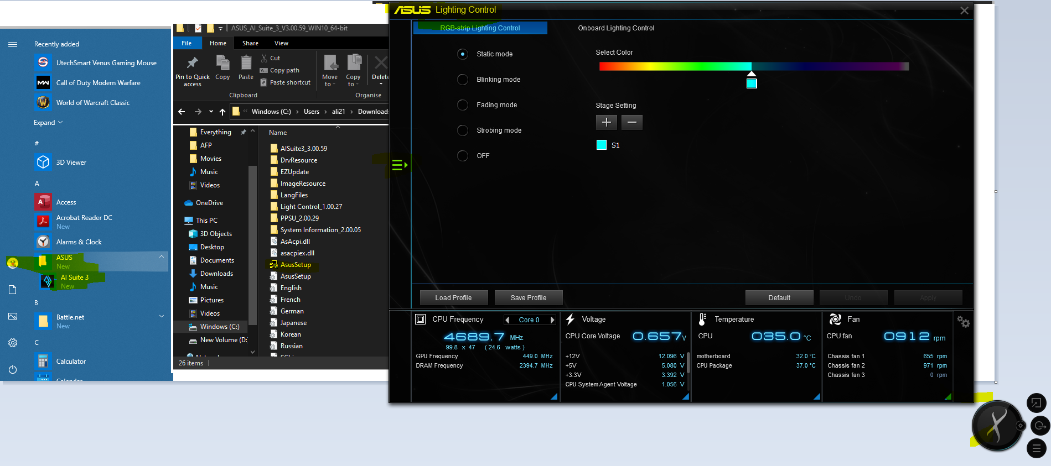Screen dimensions: 1051x466
Task: Click Paste shortcut in ribbon
Action: click(285, 82)
